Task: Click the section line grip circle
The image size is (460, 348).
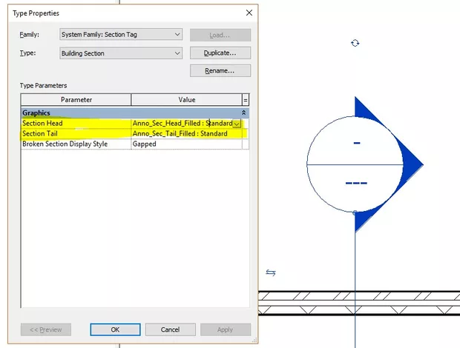Action: pyautogui.click(x=355, y=213)
